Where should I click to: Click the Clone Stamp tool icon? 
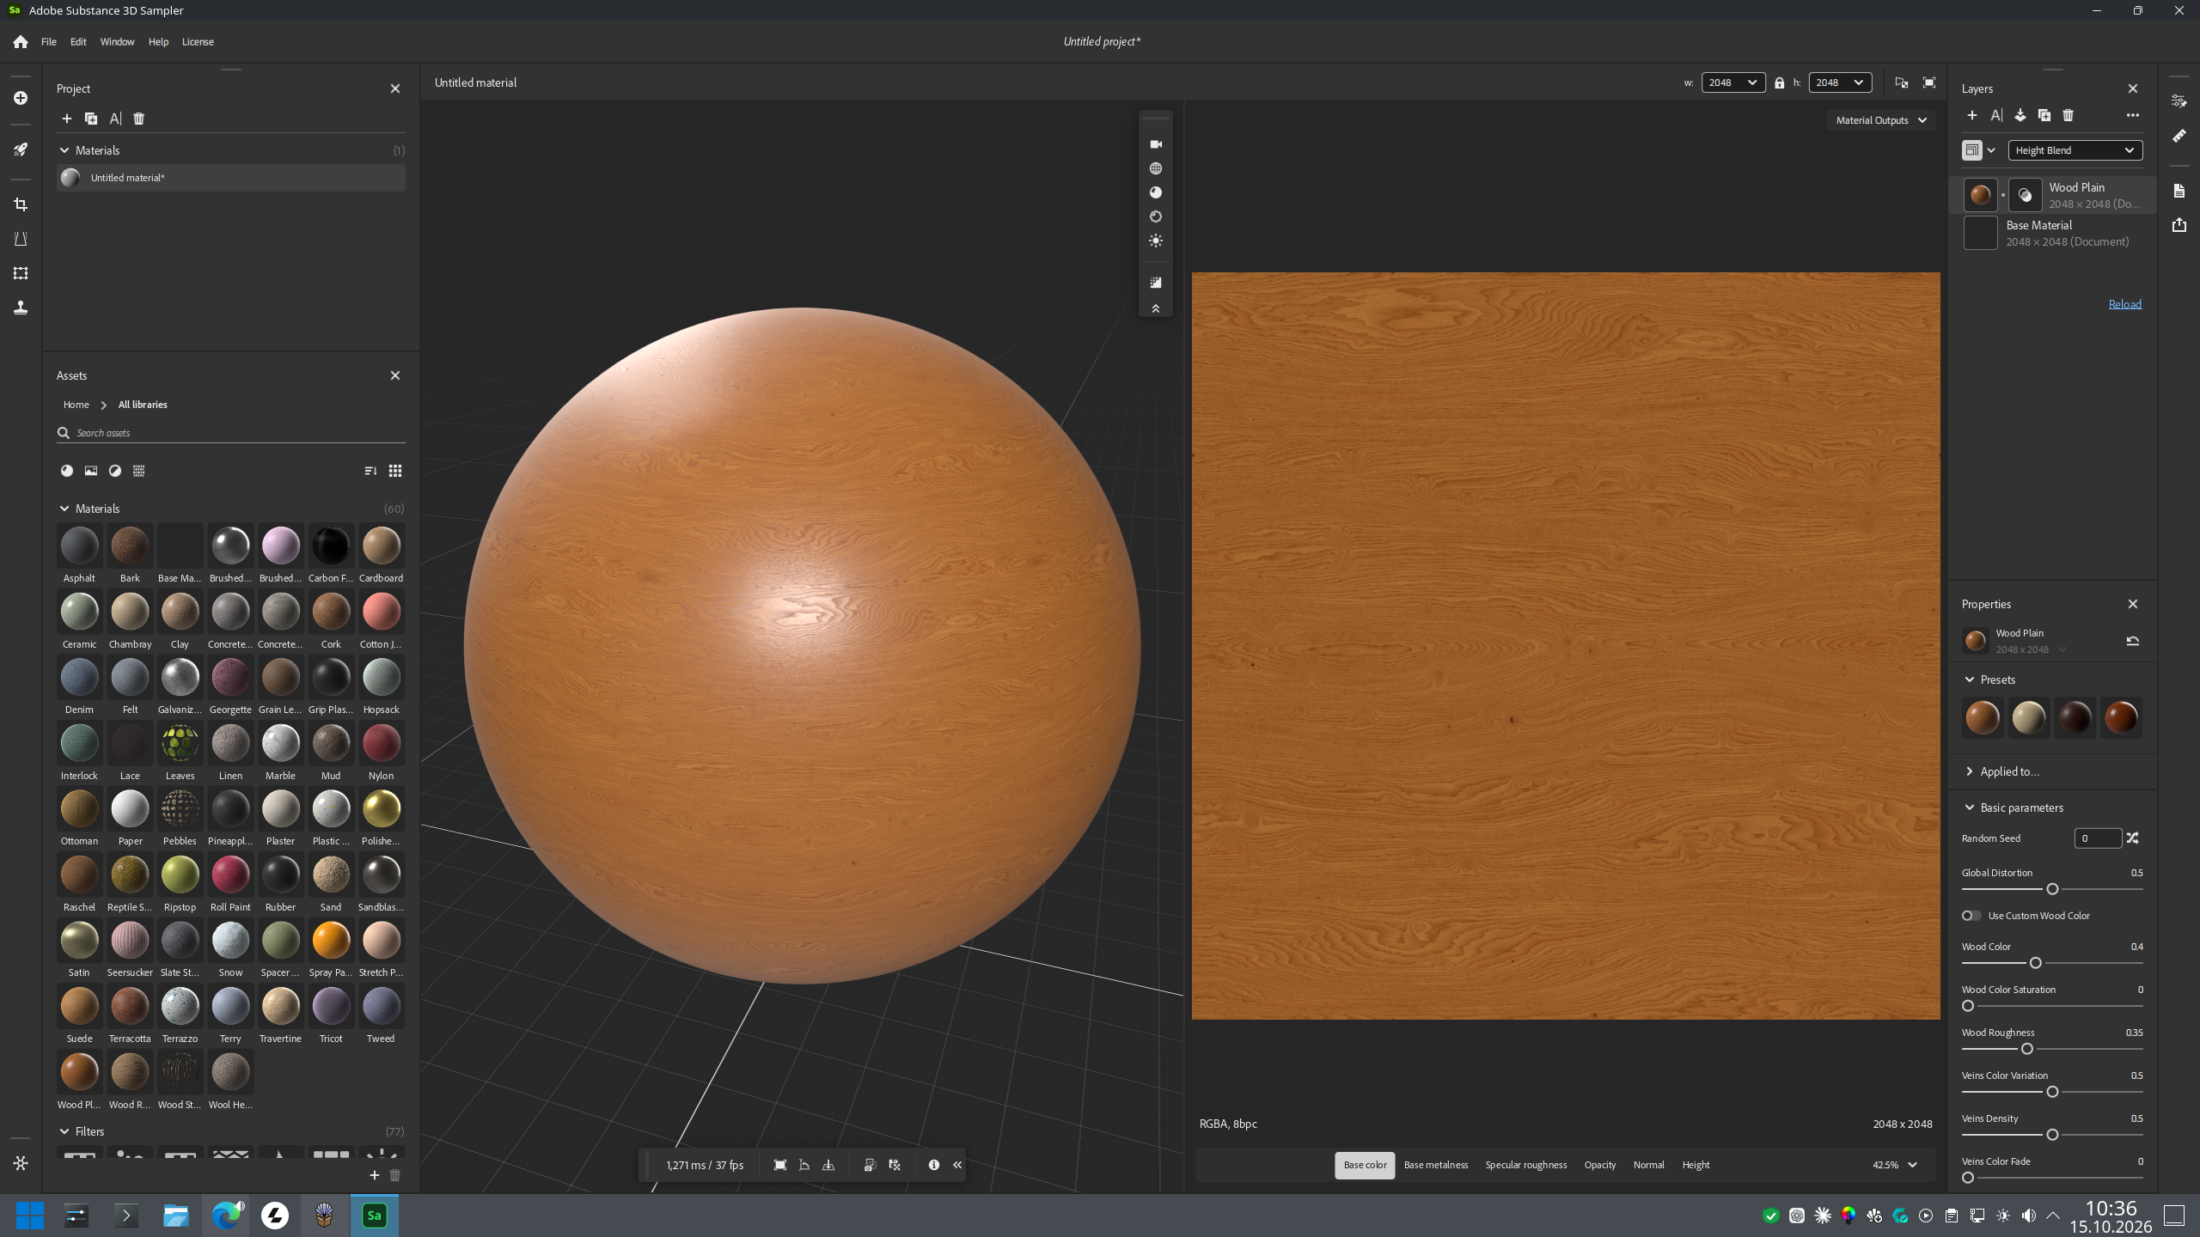21,308
